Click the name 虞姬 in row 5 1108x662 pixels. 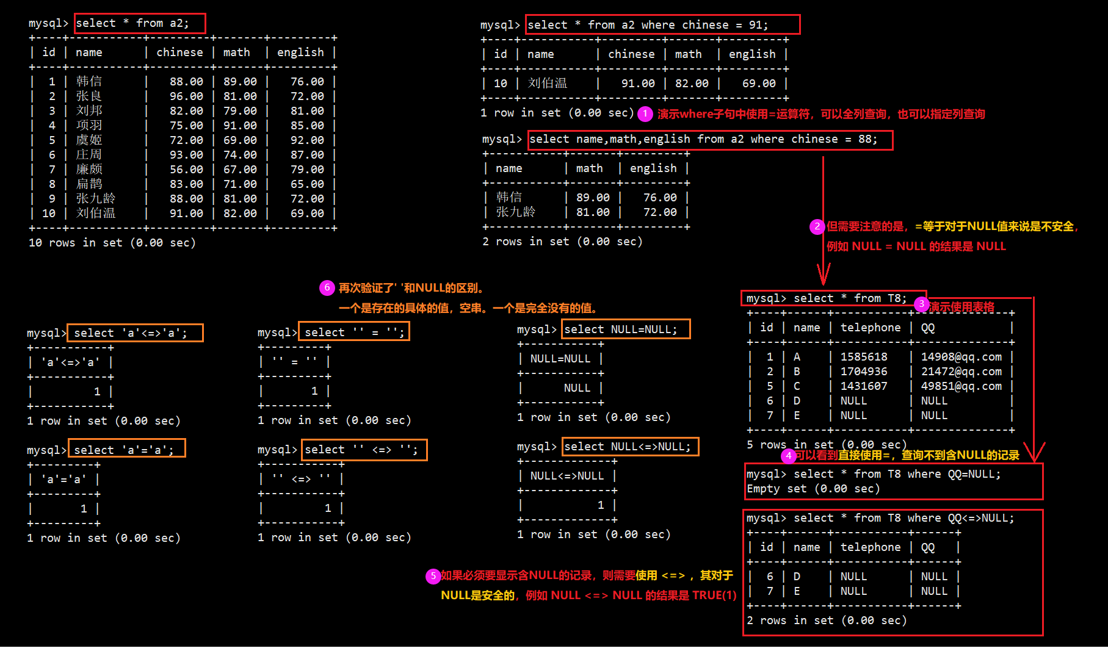click(x=89, y=140)
